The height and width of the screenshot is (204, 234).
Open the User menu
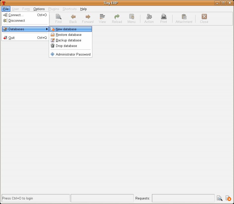[15, 9]
